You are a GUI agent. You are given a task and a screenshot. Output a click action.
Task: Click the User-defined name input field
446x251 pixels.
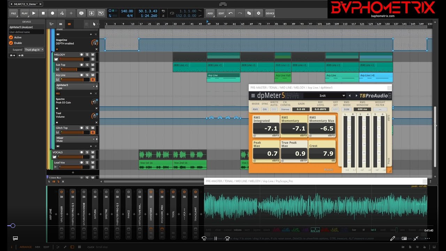(x=26, y=32)
